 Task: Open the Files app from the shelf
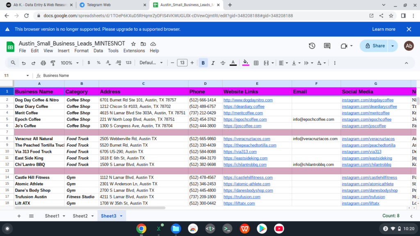(176, 229)
